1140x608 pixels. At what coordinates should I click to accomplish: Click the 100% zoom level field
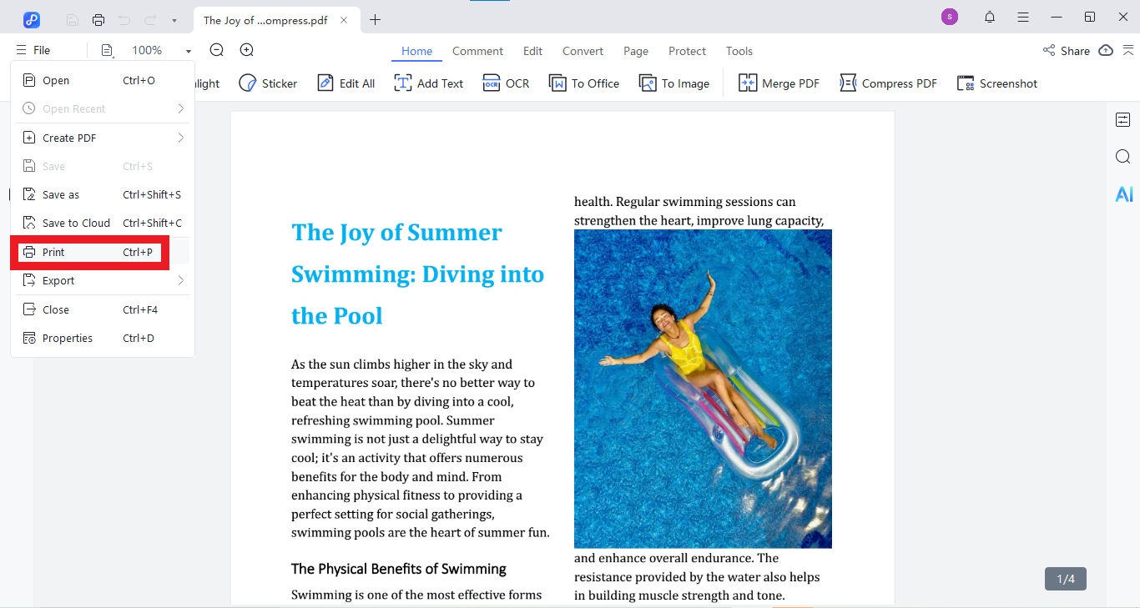click(147, 50)
